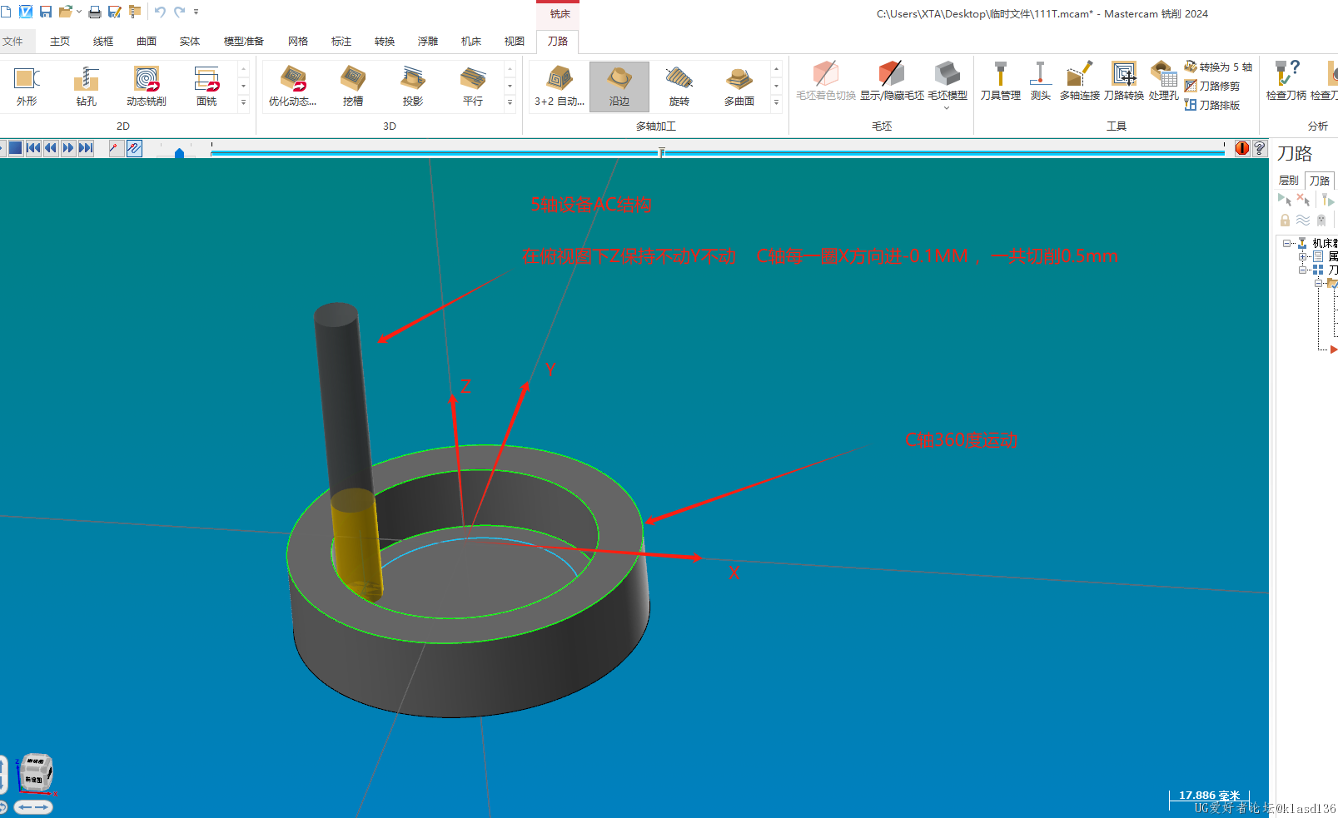Choose the 钻孔 drill toolpath
This screenshot has height=818, width=1338.
click(86, 86)
